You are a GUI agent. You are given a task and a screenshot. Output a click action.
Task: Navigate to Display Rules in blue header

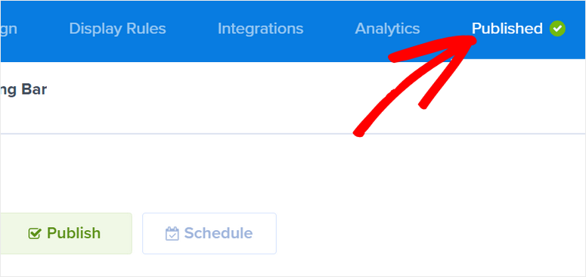[117, 29]
